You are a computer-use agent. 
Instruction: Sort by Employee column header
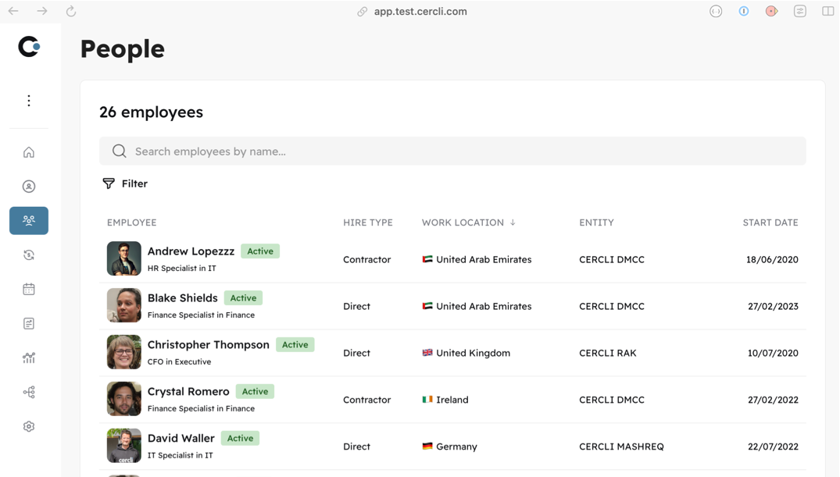pyautogui.click(x=132, y=222)
